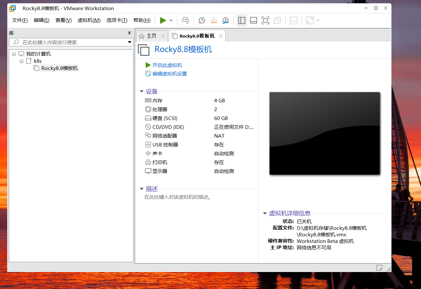Collapse the 我的计算机 tree node

pyautogui.click(x=14, y=54)
